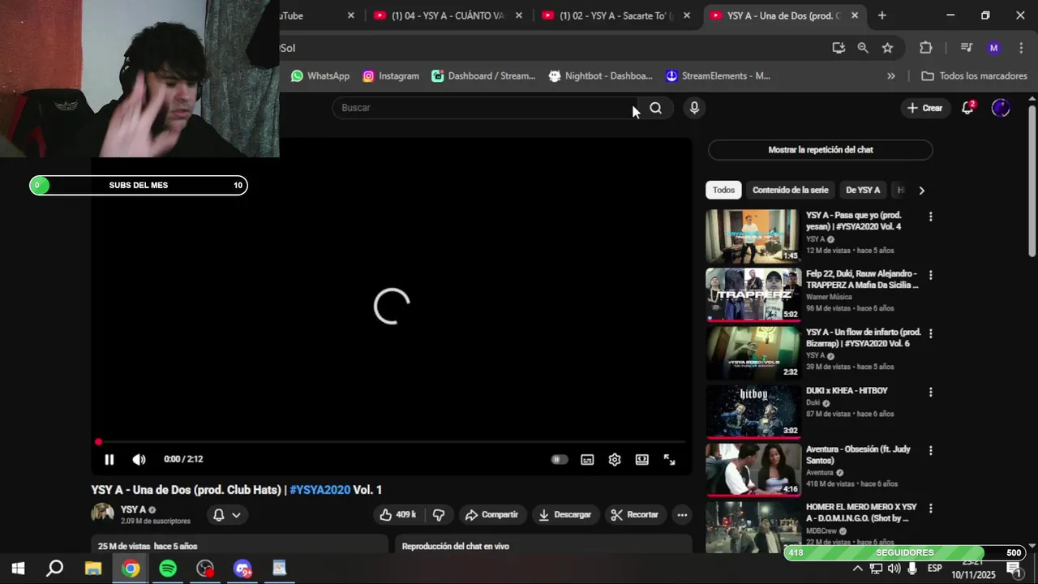The image size is (1038, 584).
Task: Open YouTube notifications bell
Action: pyautogui.click(x=967, y=108)
